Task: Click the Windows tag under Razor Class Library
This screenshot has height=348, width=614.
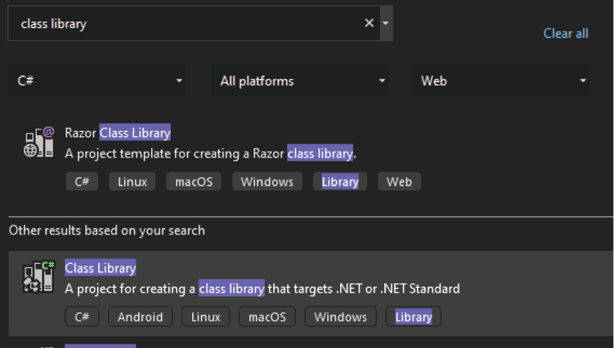Action: 267,182
